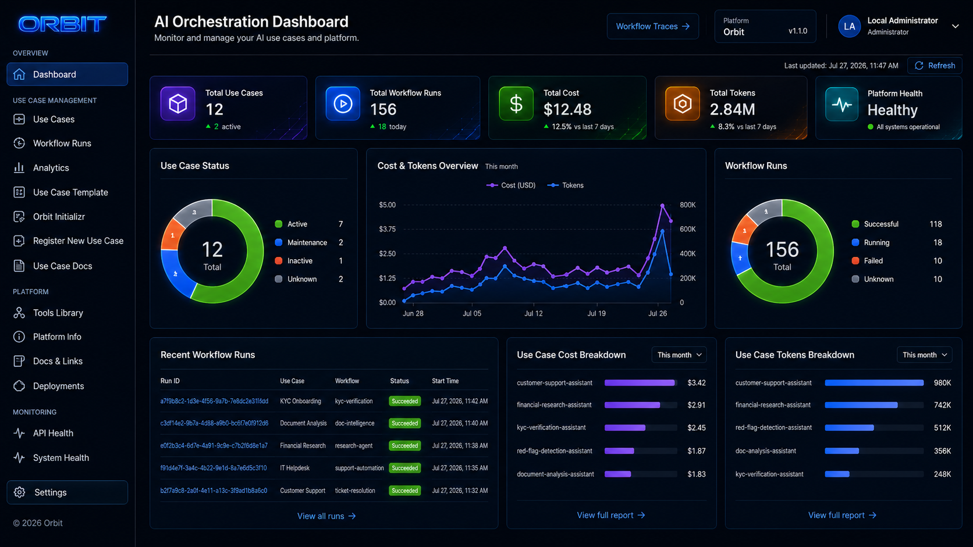Click the Orbit logo
The image size is (973, 547).
click(62, 24)
